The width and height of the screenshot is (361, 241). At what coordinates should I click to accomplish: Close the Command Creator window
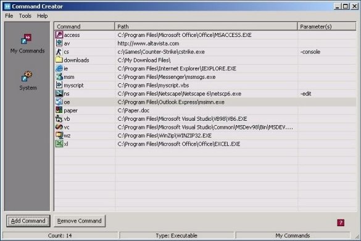[355, 6]
